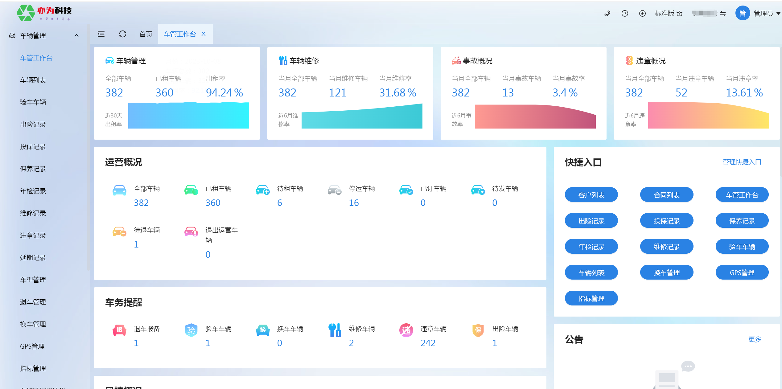Open the help question mark icon

point(625,14)
